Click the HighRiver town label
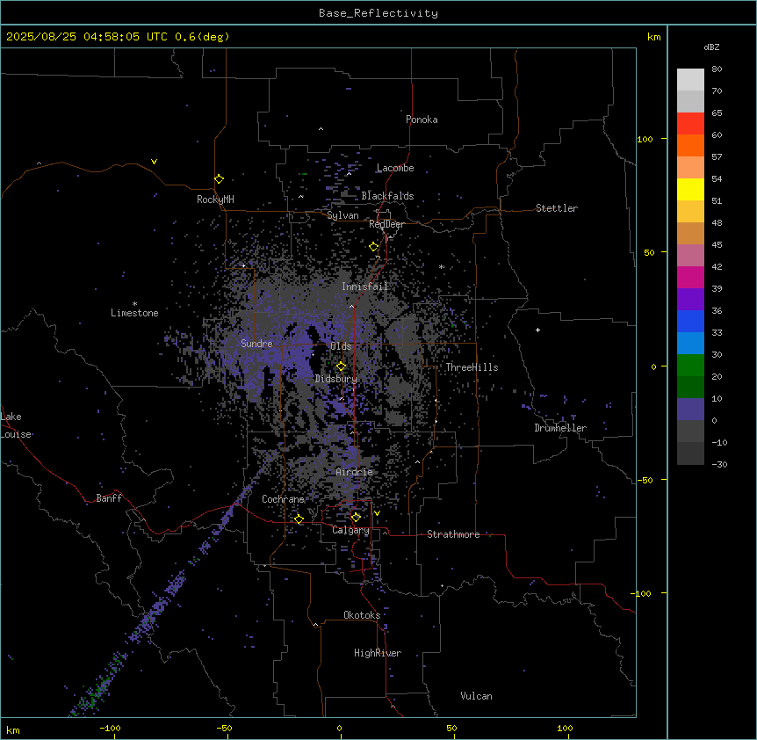The height and width of the screenshot is (740, 757). tap(378, 653)
